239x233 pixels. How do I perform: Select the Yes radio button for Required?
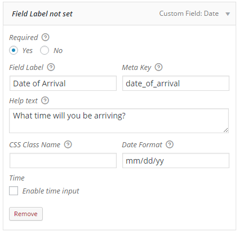pyautogui.click(x=14, y=50)
